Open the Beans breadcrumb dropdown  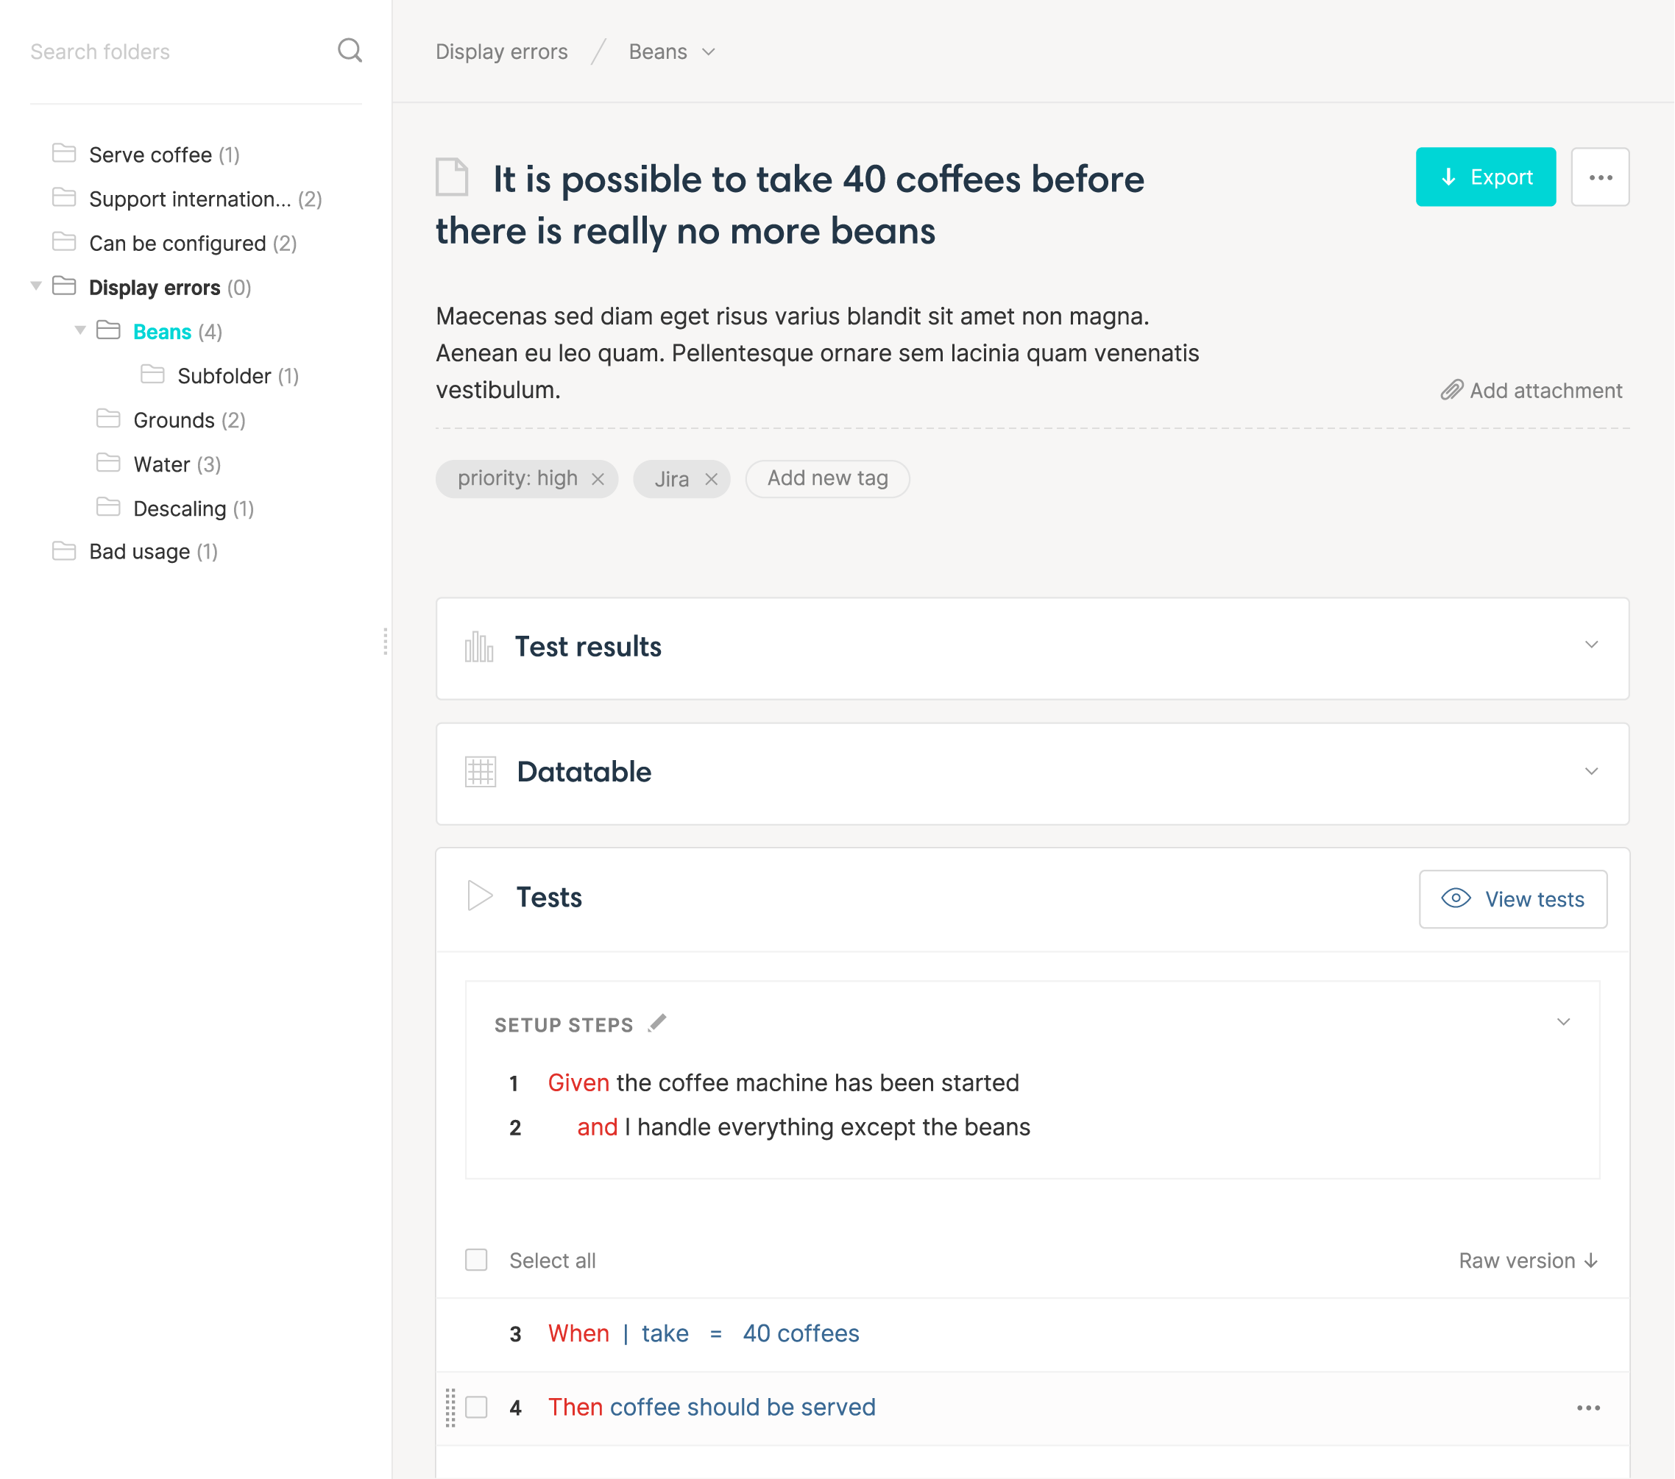[x=709, y=52]
